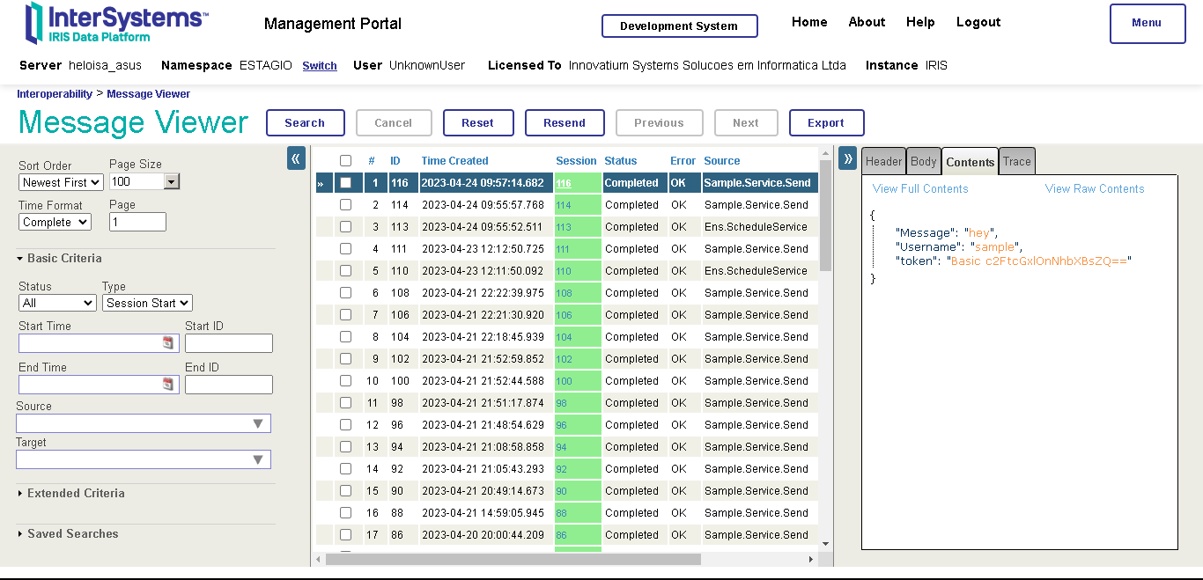
Task: Tick the checkbox for message ID 111
Action: 346,249
